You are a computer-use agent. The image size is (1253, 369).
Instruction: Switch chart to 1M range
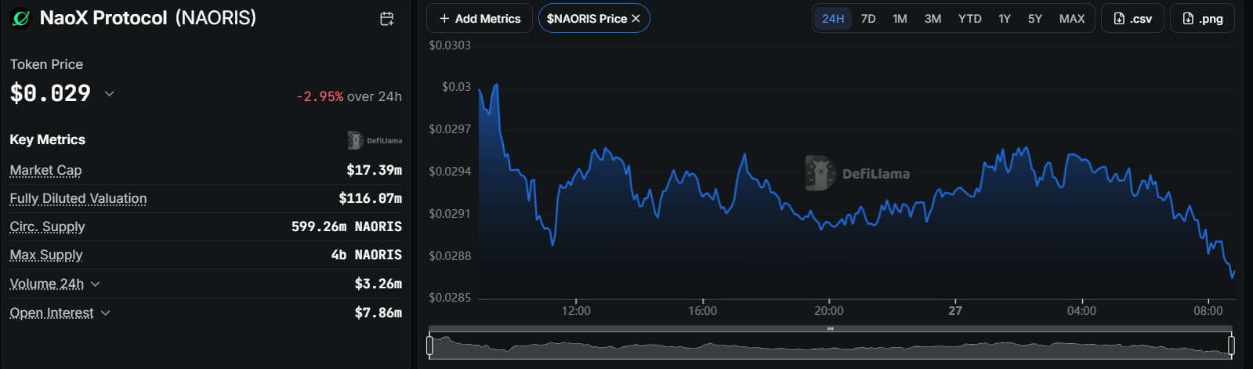[x=900, y=18]
